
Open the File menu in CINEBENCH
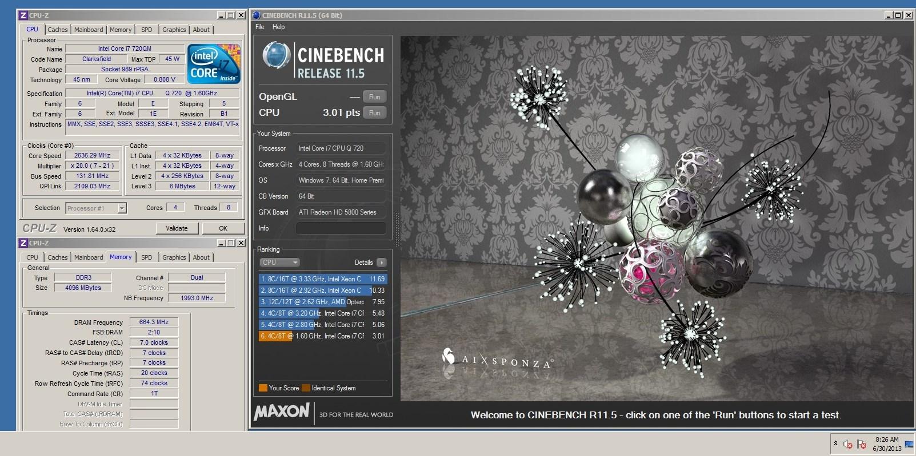click(x=259, y=27)
